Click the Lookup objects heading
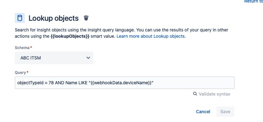 53,18
